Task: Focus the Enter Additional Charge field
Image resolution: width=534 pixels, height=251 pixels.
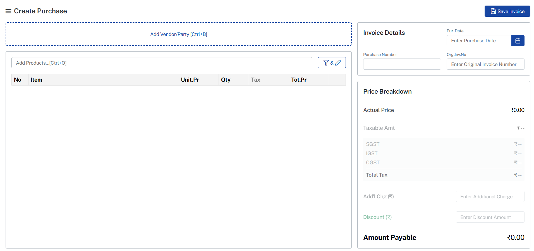Action: tap(490, 196)
